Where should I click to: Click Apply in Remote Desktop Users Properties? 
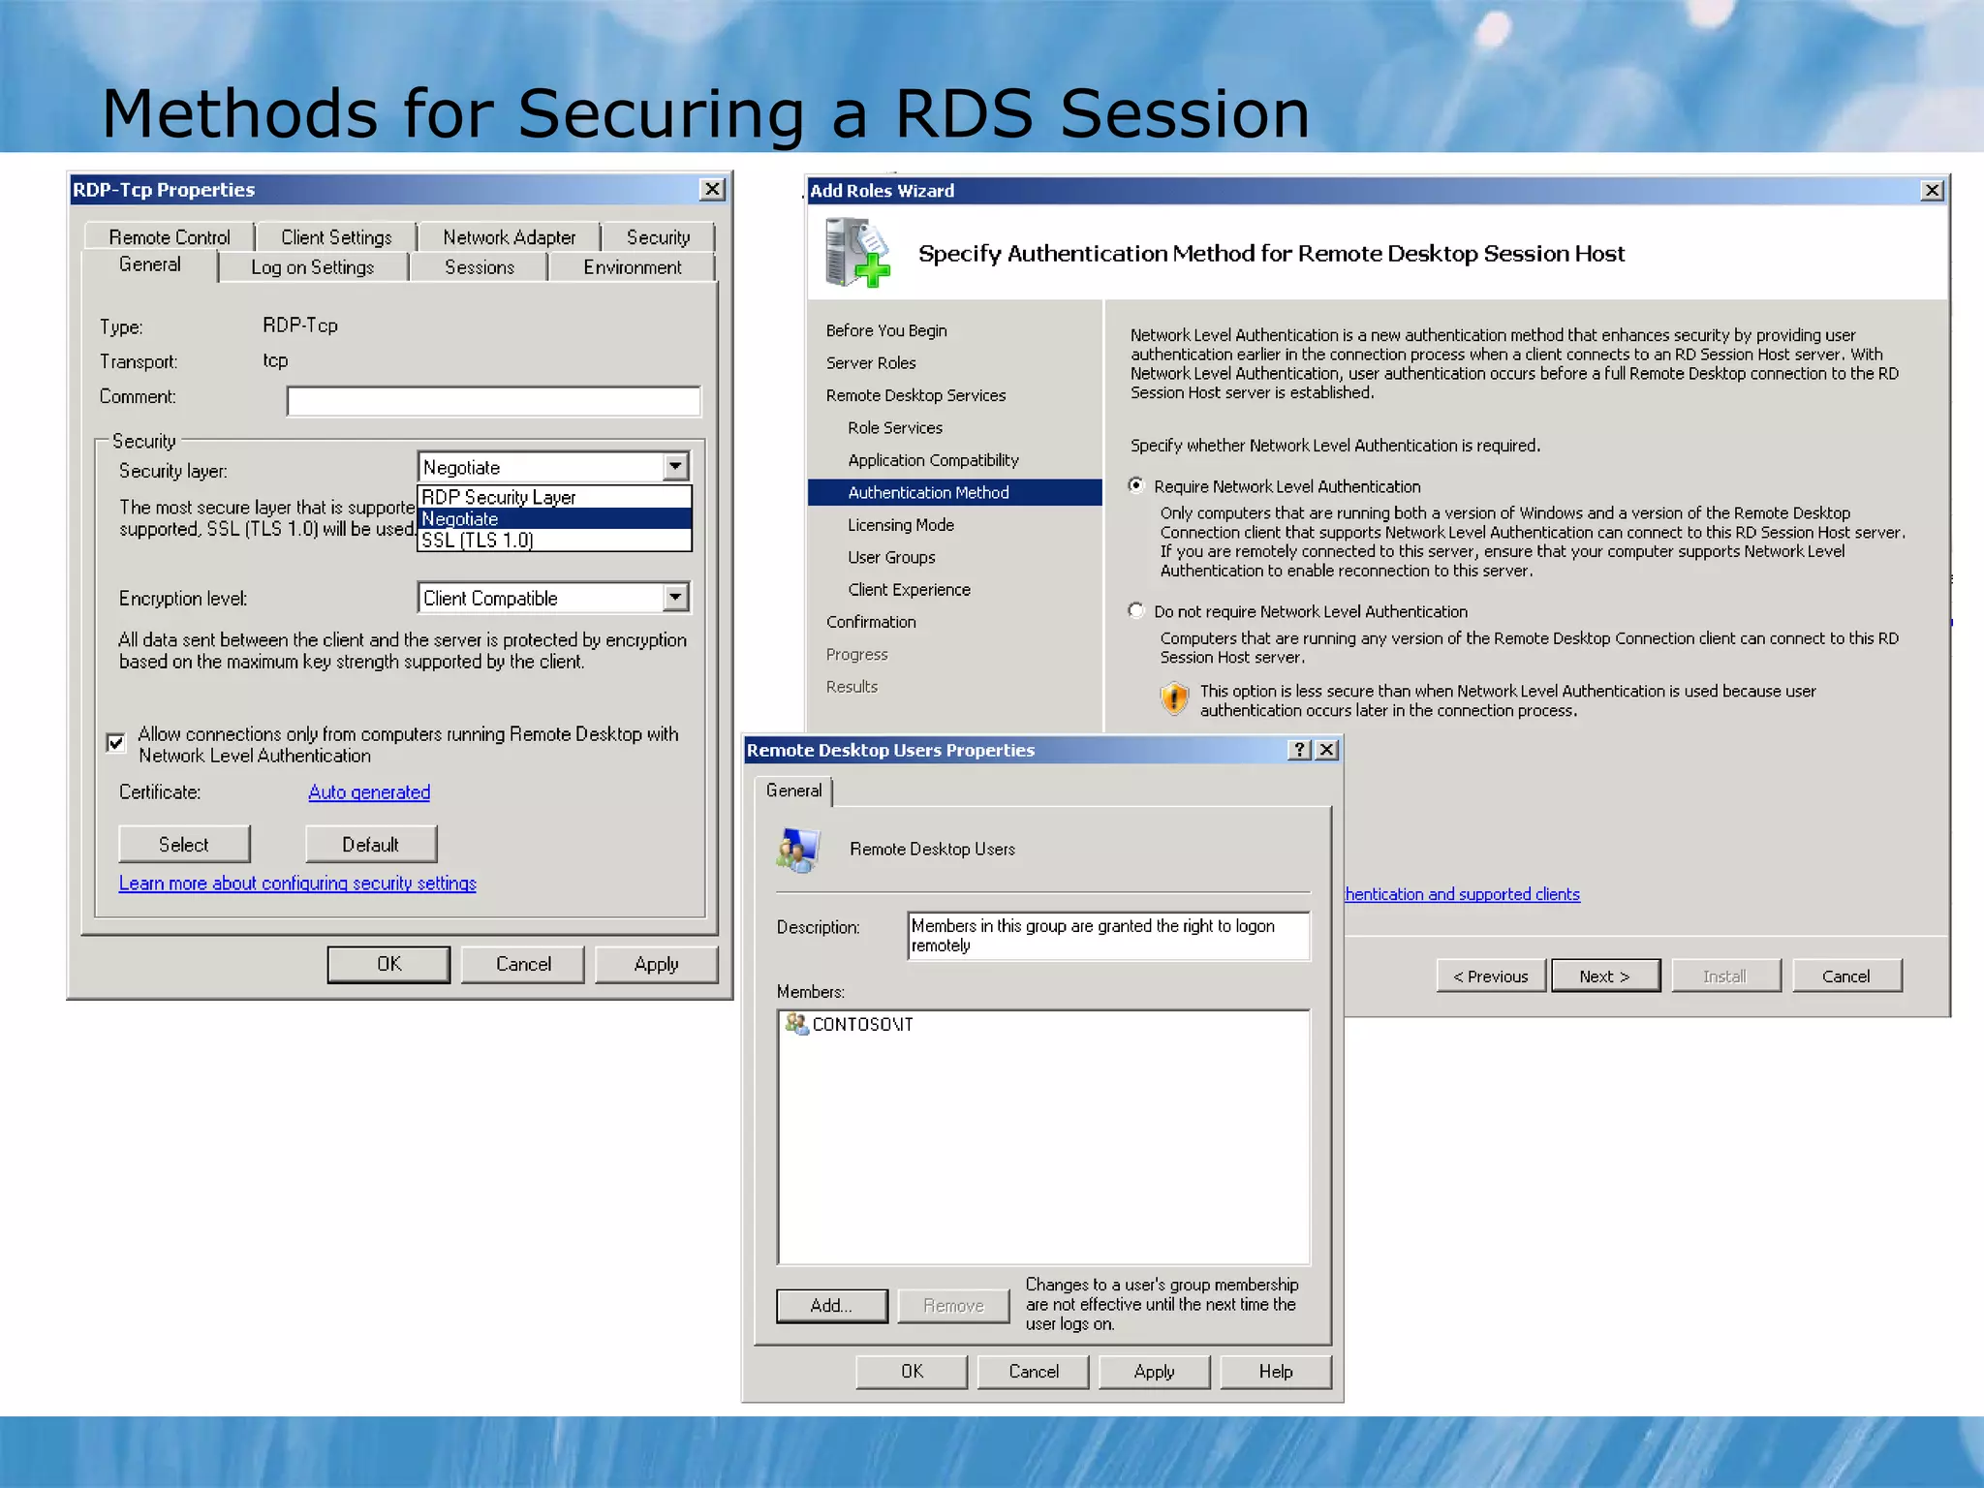point(1155,1372)
